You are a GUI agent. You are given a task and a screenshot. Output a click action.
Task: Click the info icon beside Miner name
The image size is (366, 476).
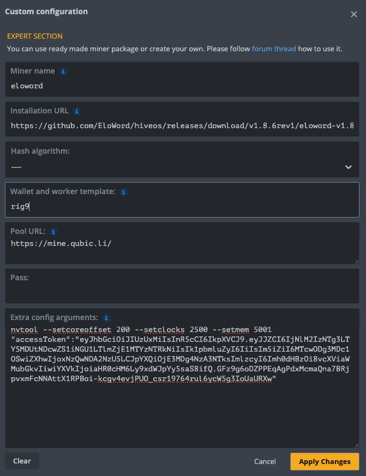pos(63,71)
